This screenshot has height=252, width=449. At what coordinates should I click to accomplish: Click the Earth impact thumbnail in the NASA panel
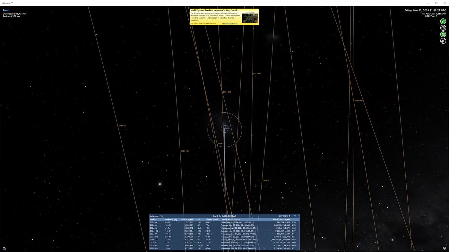250,17
